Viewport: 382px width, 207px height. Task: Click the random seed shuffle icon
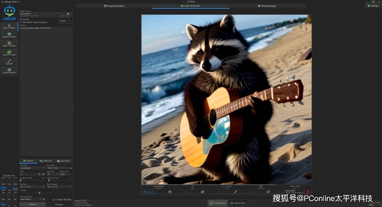tap(43, 174)
